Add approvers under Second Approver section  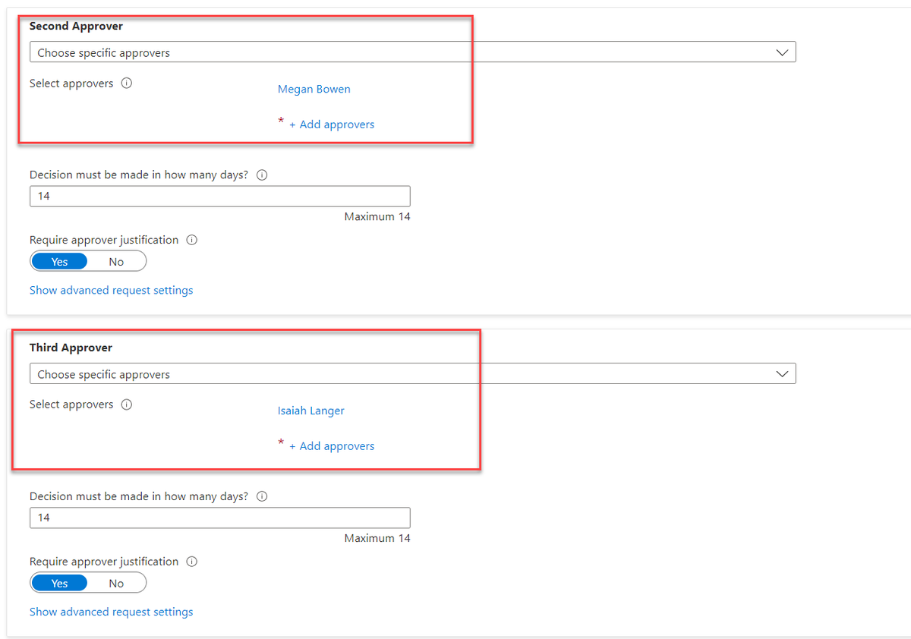[333, 124]
